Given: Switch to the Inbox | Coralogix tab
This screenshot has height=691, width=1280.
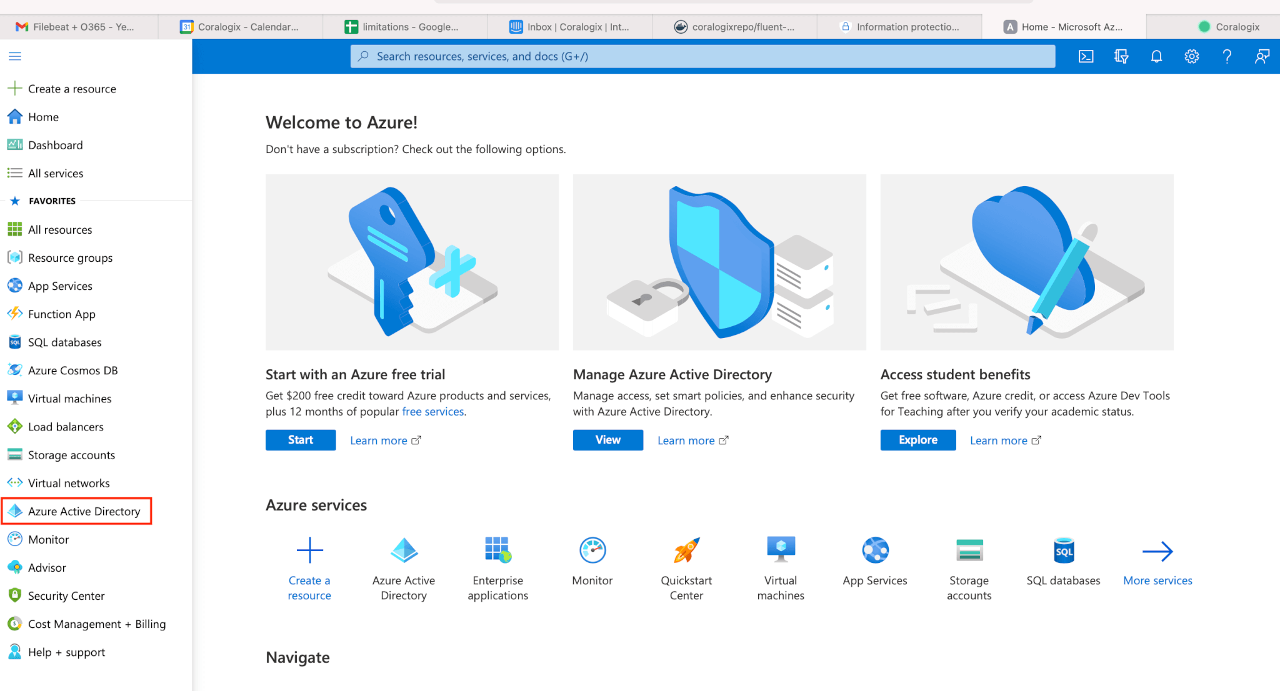Looking at the screenshot, I should pyautogui.click(x=570, y=27).
